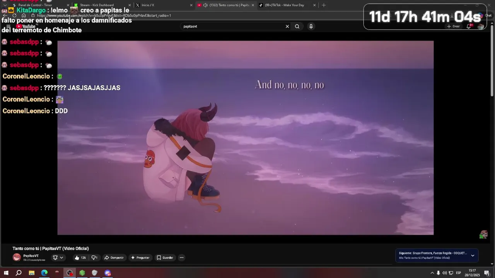
Task: Click the page vertical scrollbar
Action: (x=492, y=61)
